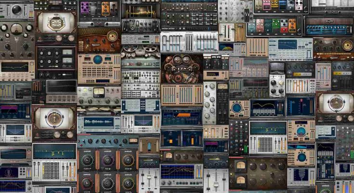Open the small white module with four knobs

click(277, 85)
